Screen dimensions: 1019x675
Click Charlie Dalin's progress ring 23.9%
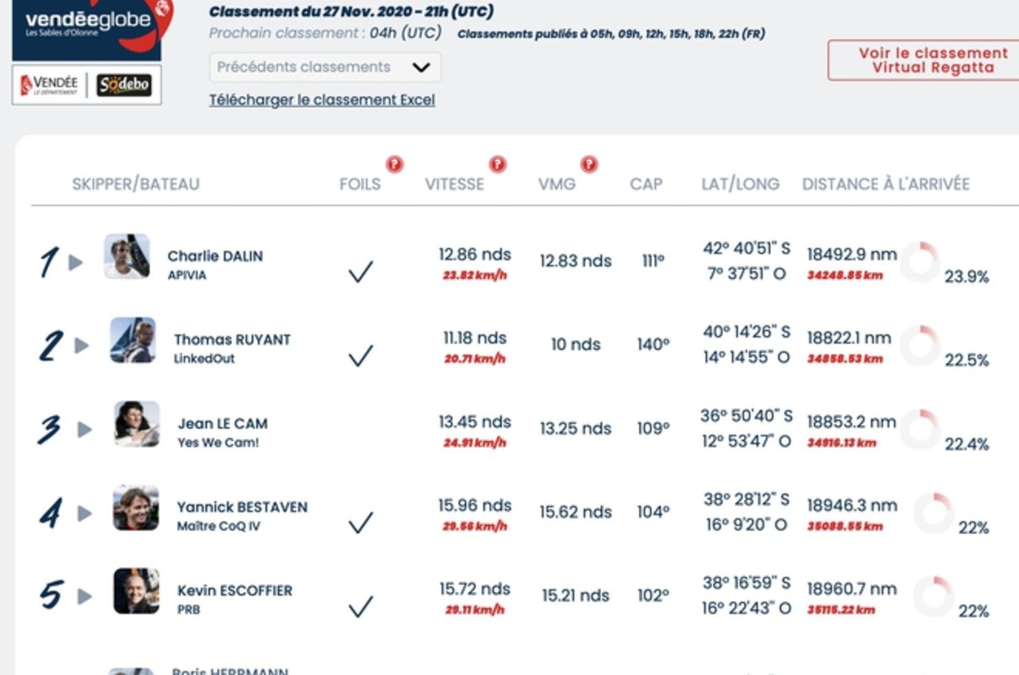click(920, 261)
